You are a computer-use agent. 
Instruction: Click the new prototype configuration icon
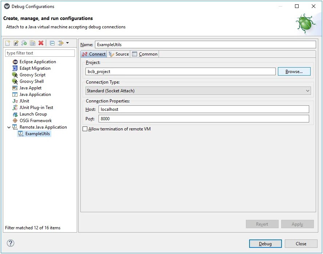16,43
